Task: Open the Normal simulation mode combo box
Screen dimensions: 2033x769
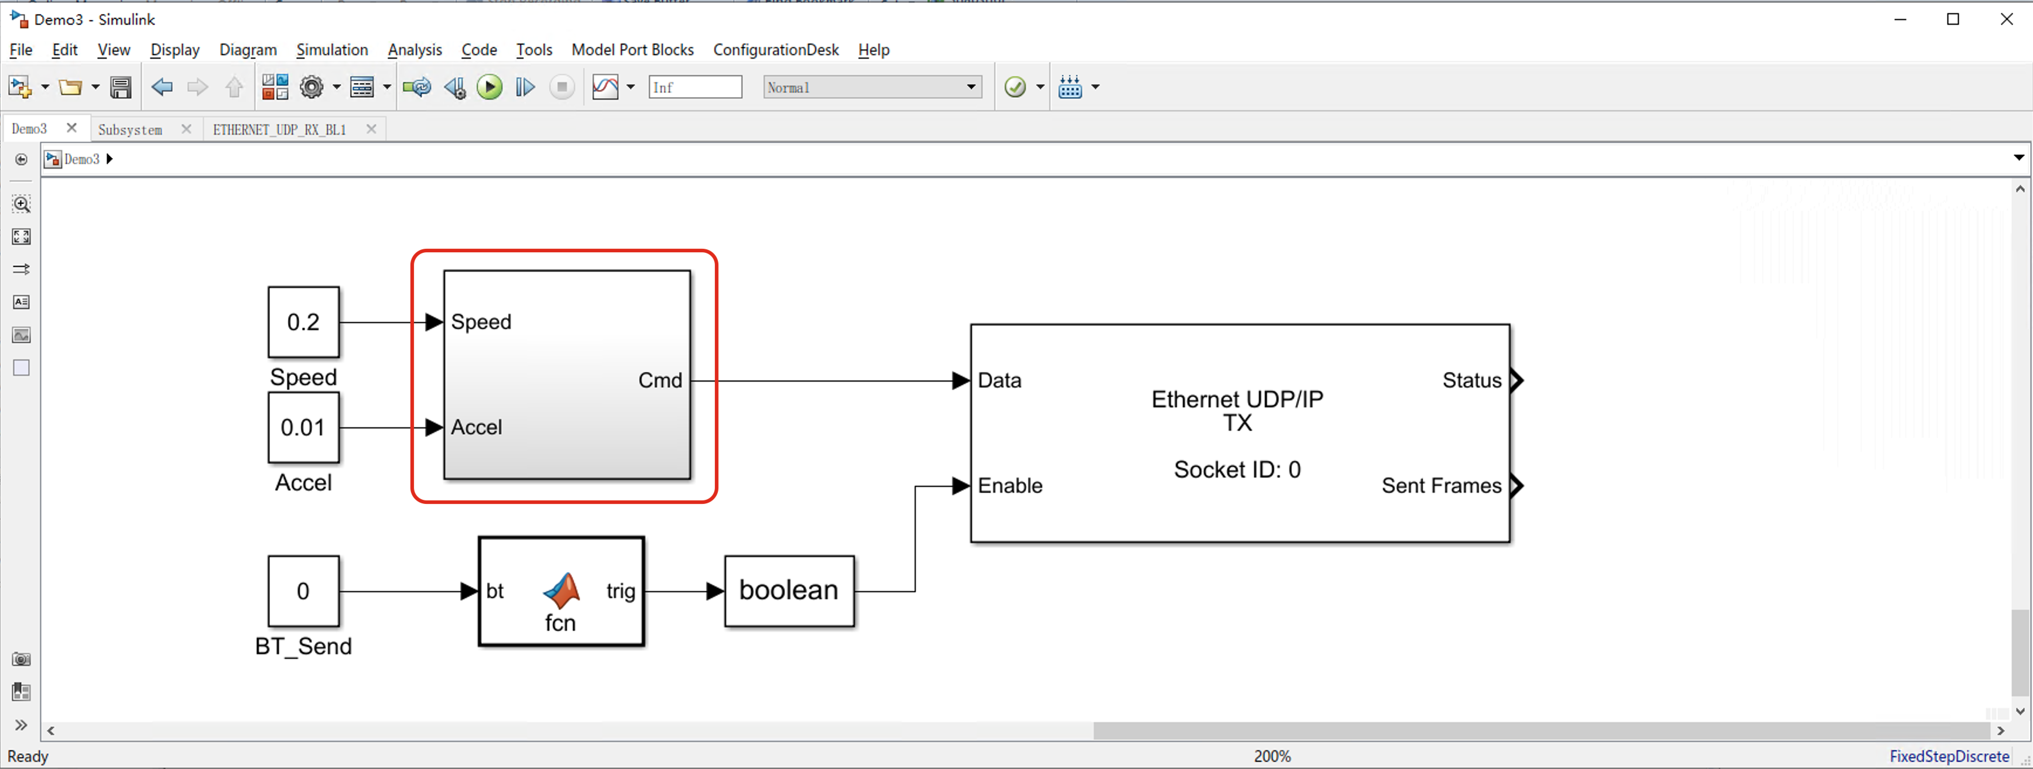Action: 873,87
